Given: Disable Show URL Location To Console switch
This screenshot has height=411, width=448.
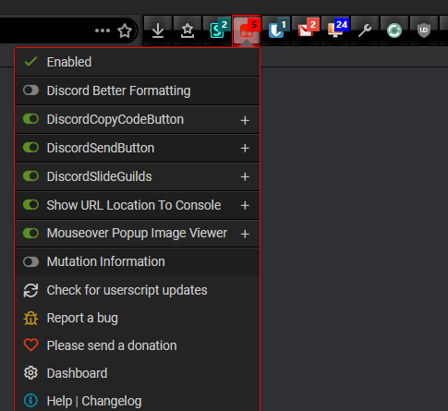Looking at the screenshot, I should pos(30,205).
